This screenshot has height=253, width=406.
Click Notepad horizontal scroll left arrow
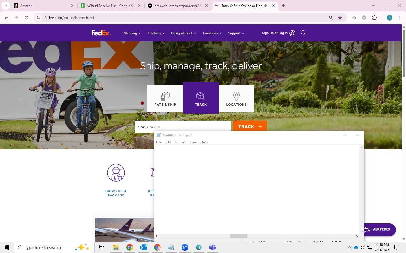[x=157, y=236]
